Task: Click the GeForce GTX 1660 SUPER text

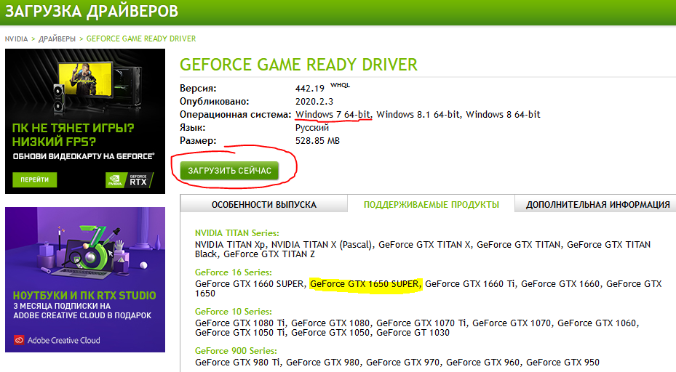Action: point(250,284)
